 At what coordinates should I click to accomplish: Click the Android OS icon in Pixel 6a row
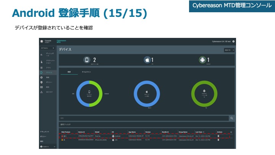[x=113, y=136]
